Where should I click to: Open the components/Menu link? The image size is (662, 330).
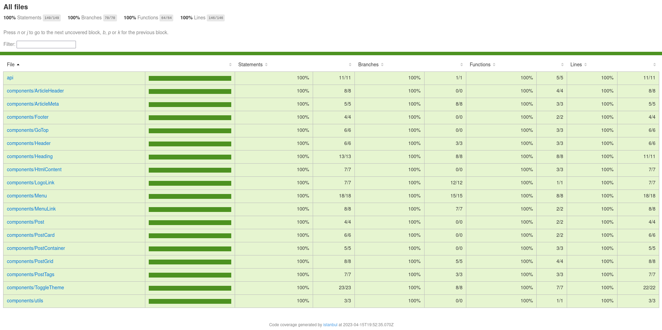pos(27,196)
